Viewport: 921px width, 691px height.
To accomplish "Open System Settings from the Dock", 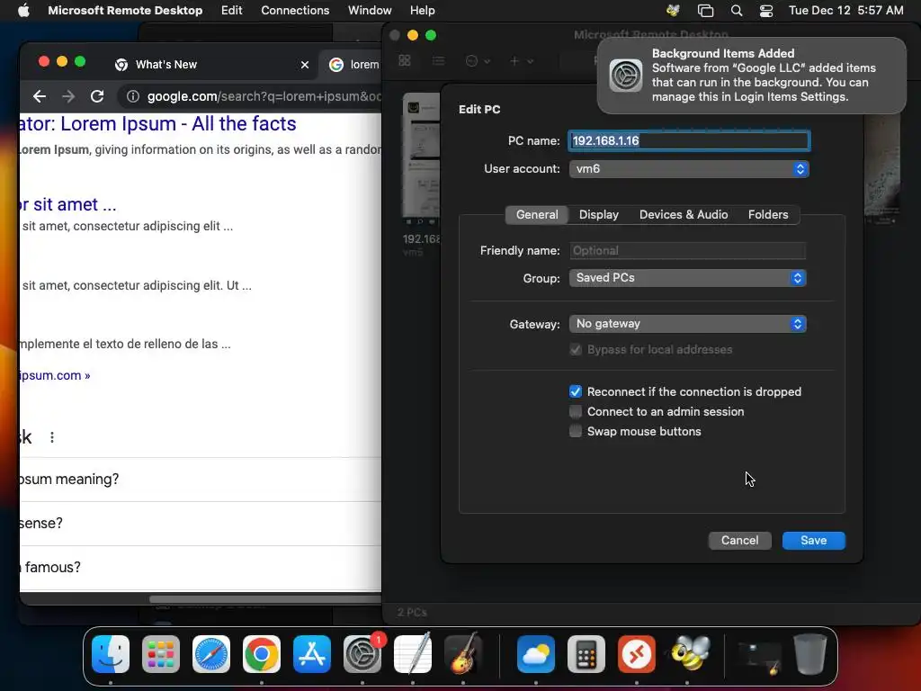I will [x=362, y=654].
